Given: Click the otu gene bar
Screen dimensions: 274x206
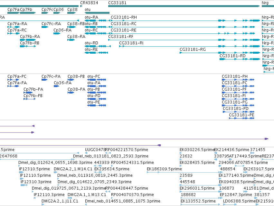Looking at the screenshot, I should [97, 13].
